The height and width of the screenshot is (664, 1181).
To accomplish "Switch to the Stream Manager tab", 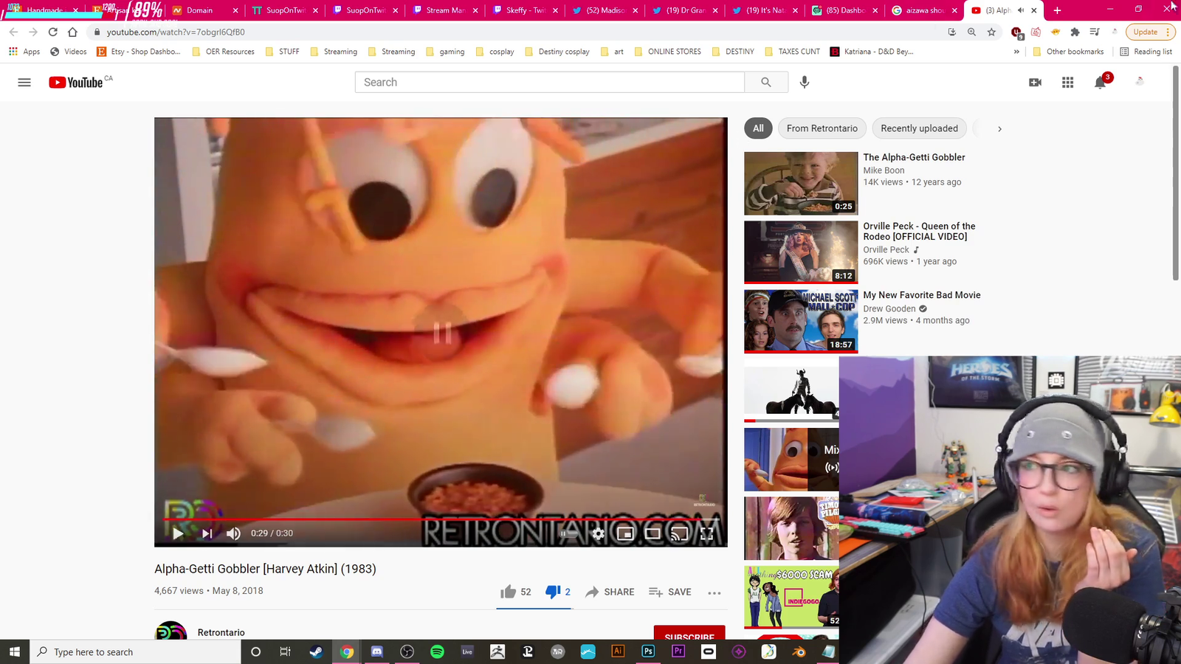I will [447, 10].
